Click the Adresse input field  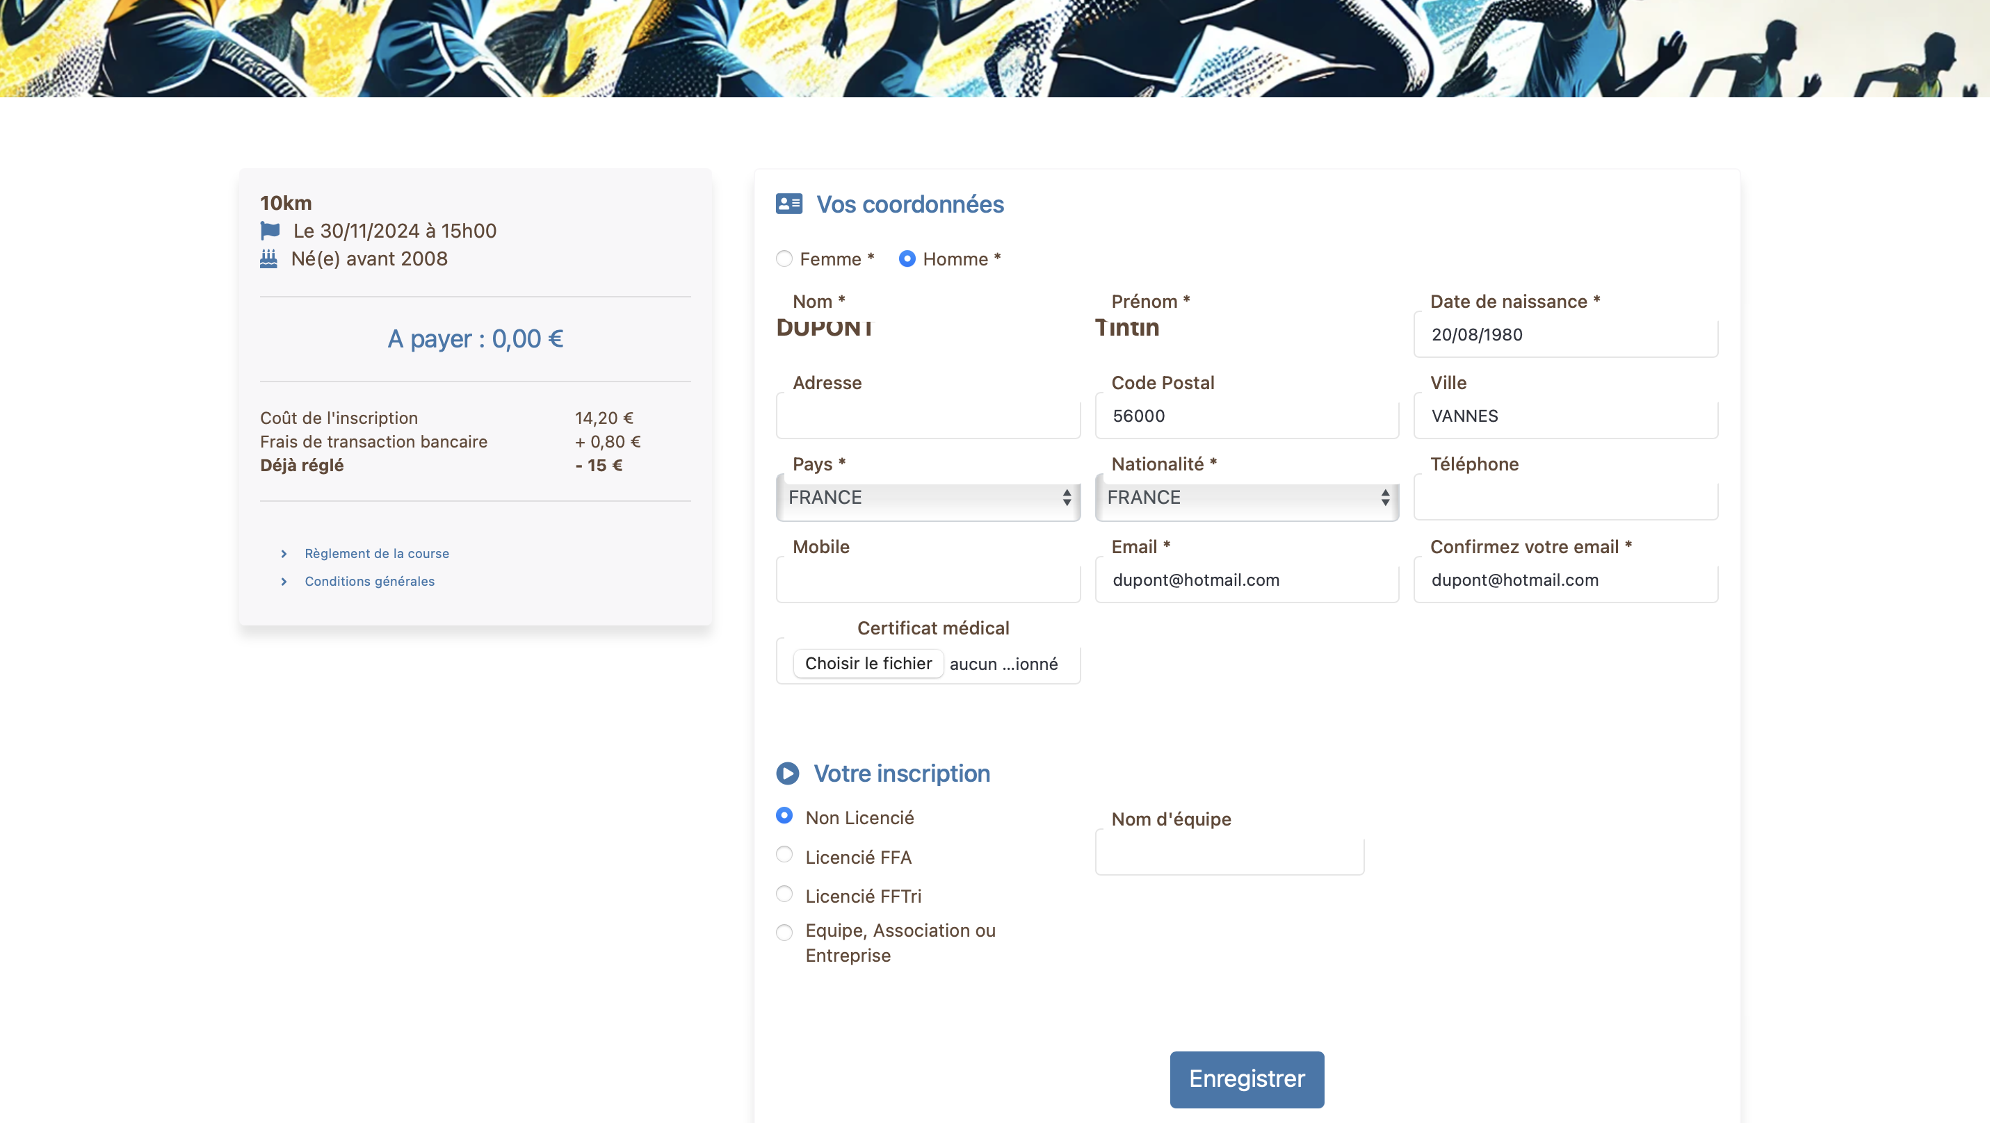(928, 417)
